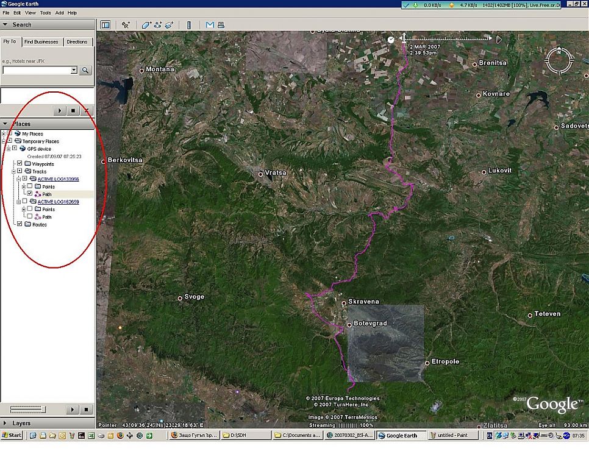Viewport: 589px width, 468px height.
Task: Click the Add Placemark pushpin icon
Action: tap(126, 25)
